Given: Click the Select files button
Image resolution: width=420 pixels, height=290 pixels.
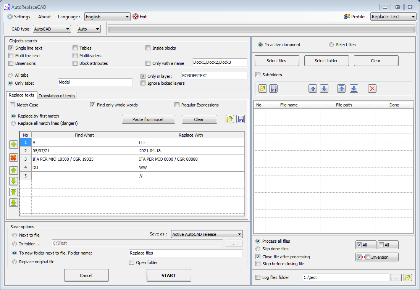Looking at the screenshot, I should [x=277, y=61].
